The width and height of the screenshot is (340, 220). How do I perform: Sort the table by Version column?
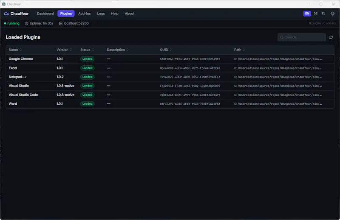pos(64,50)
